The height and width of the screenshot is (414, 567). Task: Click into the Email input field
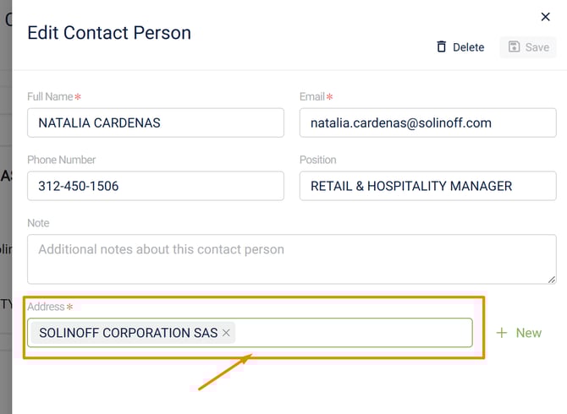point(427,123)
